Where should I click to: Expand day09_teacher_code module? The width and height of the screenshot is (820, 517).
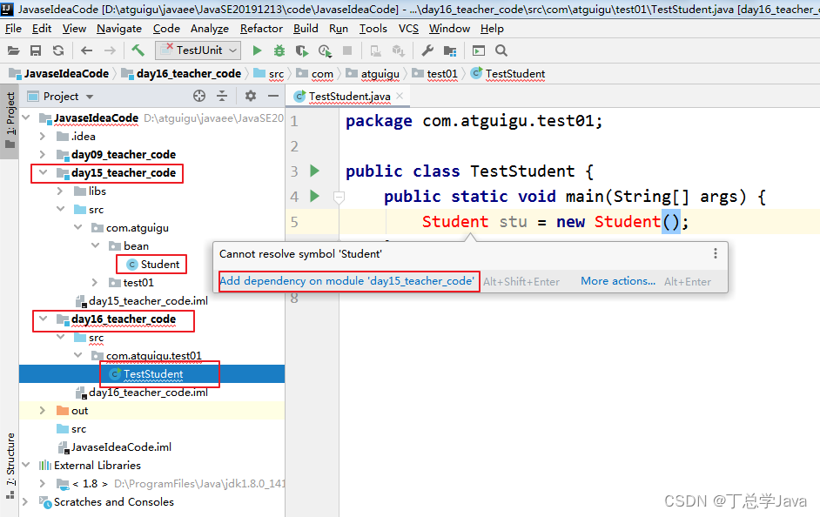[x=43, y=154]
